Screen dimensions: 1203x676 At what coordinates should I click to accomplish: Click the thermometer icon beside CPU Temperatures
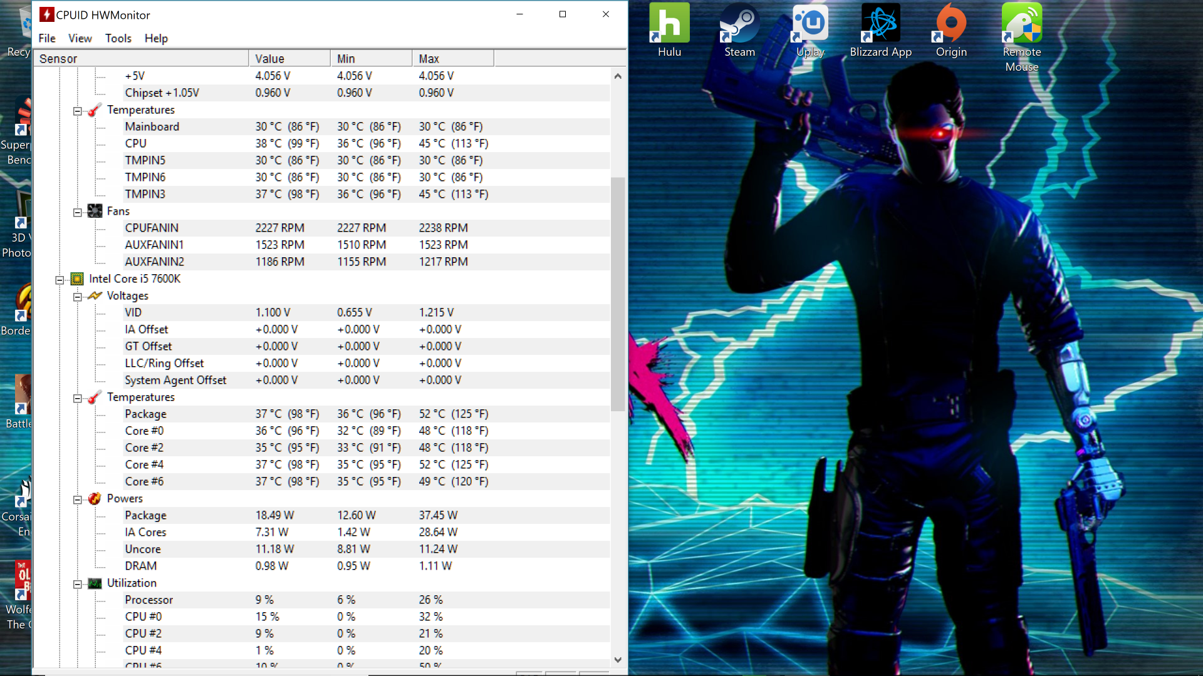point(95,397)
